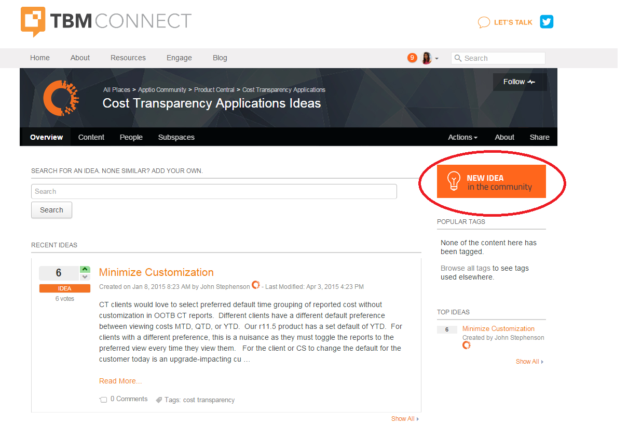This screenshot has width=628, height=424.
Task: Click the TBM Connect logo
Action: [x=106, y=22]
